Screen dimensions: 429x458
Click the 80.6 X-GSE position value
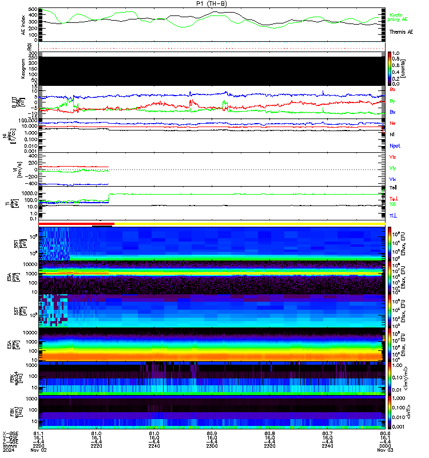(x=385, y=433)
